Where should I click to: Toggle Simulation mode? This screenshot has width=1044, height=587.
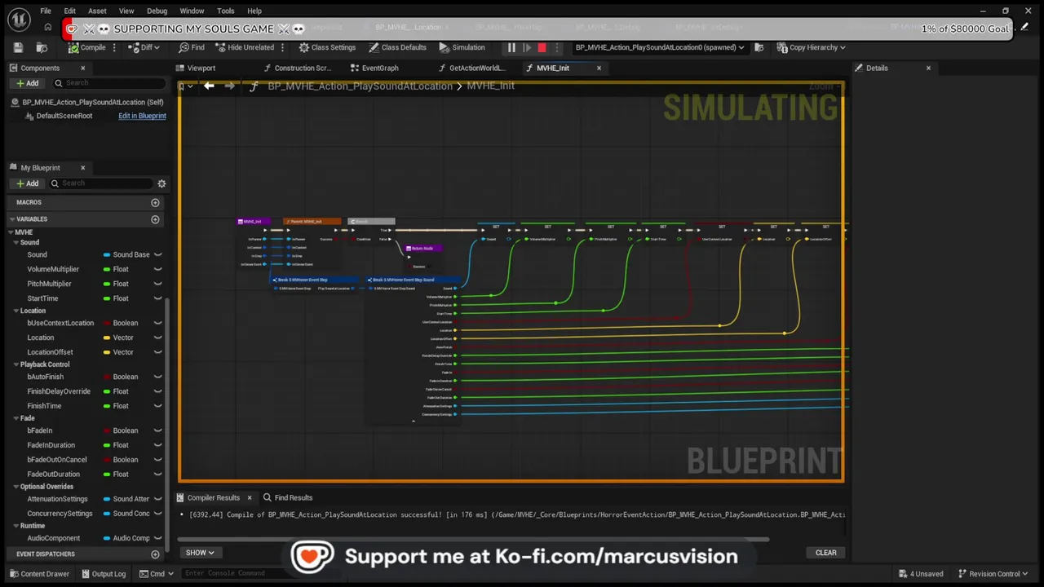tap(462, 47)
